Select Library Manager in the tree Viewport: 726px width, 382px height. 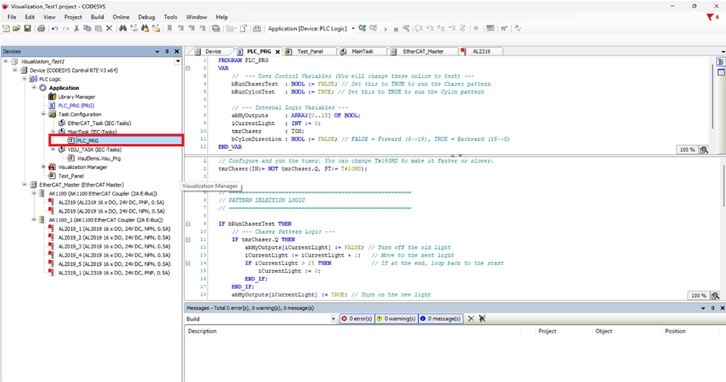pyautogui.click(x=76, y=97)
